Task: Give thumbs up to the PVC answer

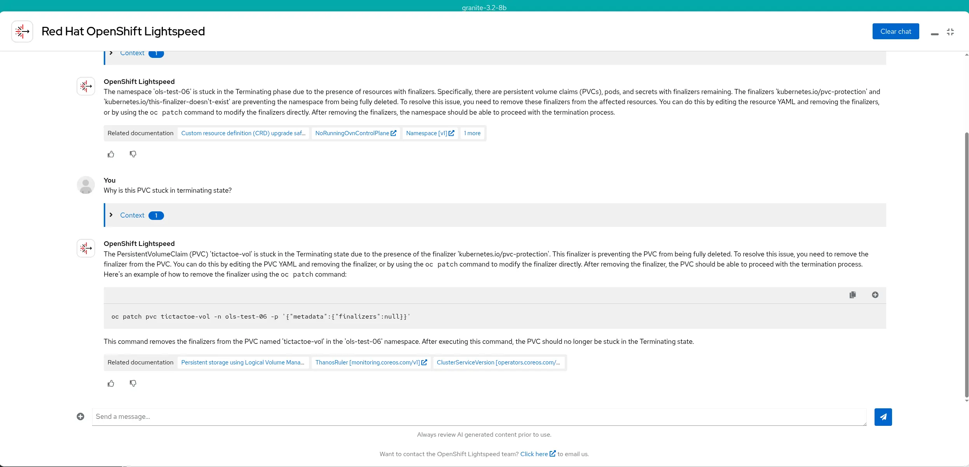Action: tap(111, 383)
